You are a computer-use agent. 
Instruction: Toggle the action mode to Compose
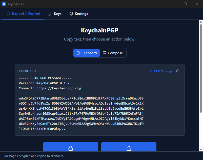(113, 53)
